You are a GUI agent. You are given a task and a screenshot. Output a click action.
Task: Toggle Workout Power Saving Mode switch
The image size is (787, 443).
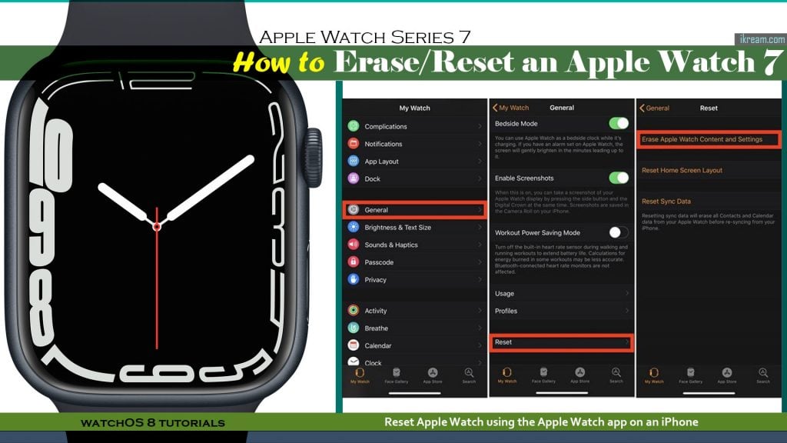click(x=619, y=232)
